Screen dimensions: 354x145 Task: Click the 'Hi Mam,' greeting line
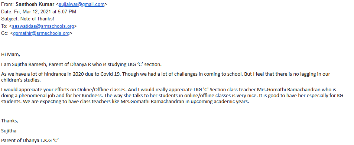11,55
